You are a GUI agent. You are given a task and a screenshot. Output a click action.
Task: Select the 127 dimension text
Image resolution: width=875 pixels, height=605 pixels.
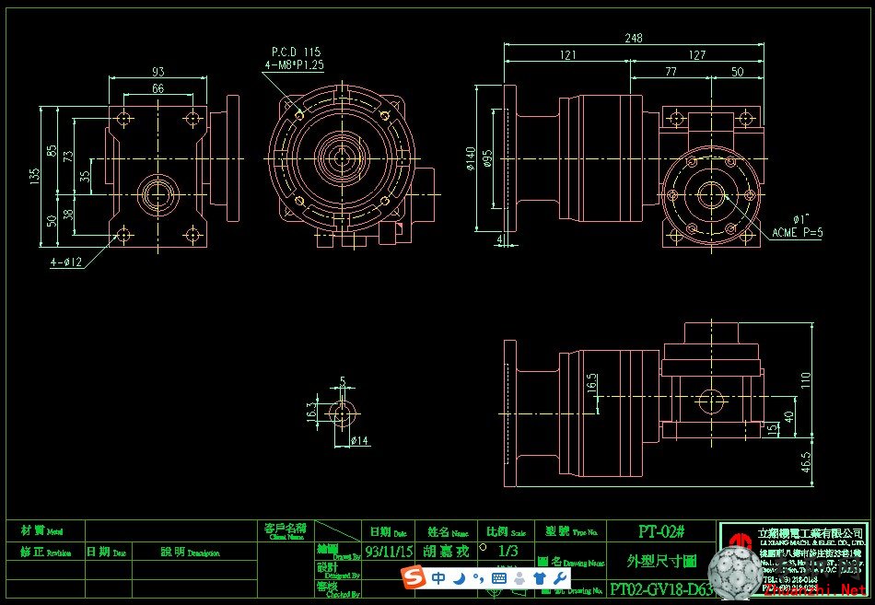pos(697,54)
